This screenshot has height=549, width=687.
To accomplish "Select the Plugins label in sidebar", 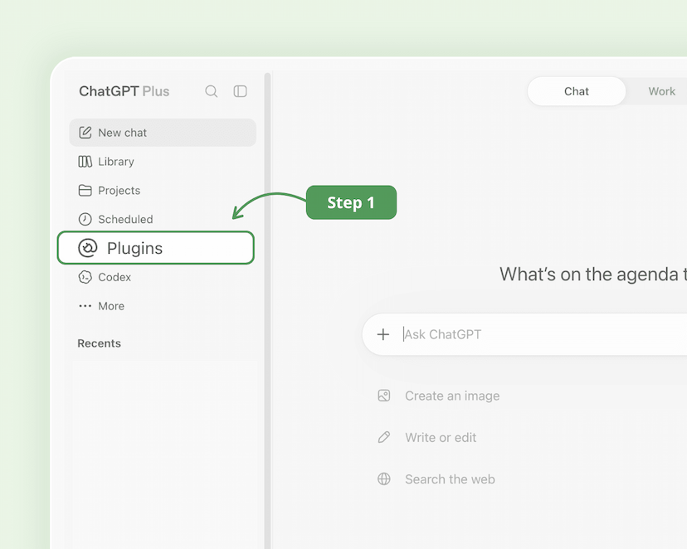I will 134,248.
